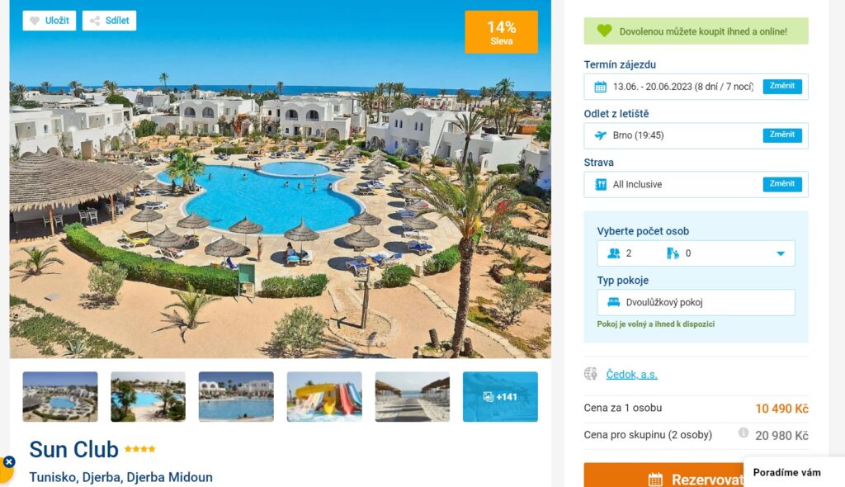
Task: Change departure airport Brno with Změnit
Action: click(x=782, y=135)
